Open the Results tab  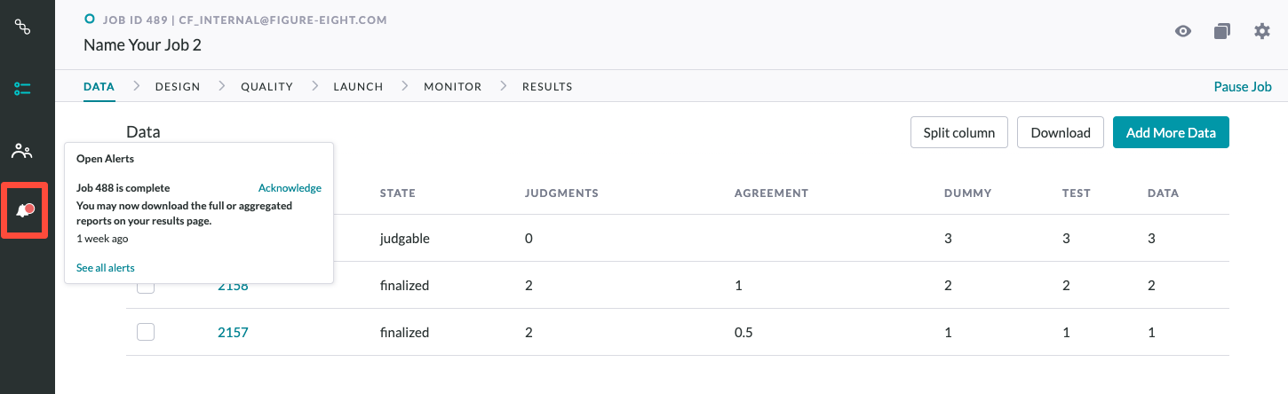point(547,87)
